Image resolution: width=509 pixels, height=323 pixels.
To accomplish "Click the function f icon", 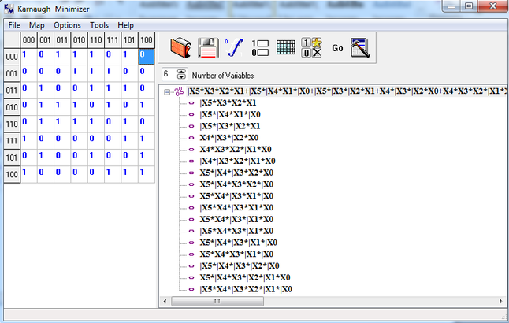I will (234, 48).
